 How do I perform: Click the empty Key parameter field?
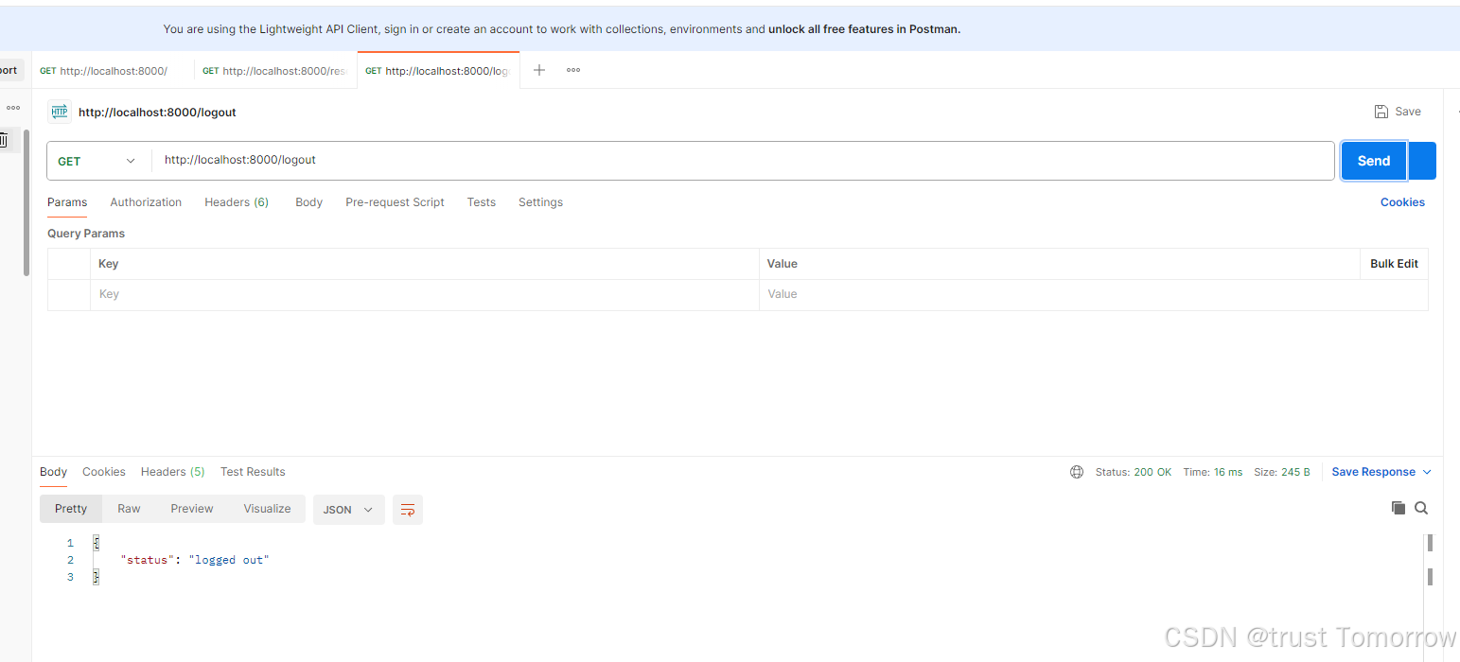[424, 294]
